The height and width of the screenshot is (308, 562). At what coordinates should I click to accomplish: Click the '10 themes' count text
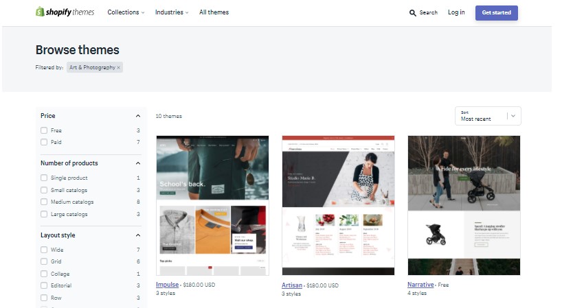pos(168,116)
